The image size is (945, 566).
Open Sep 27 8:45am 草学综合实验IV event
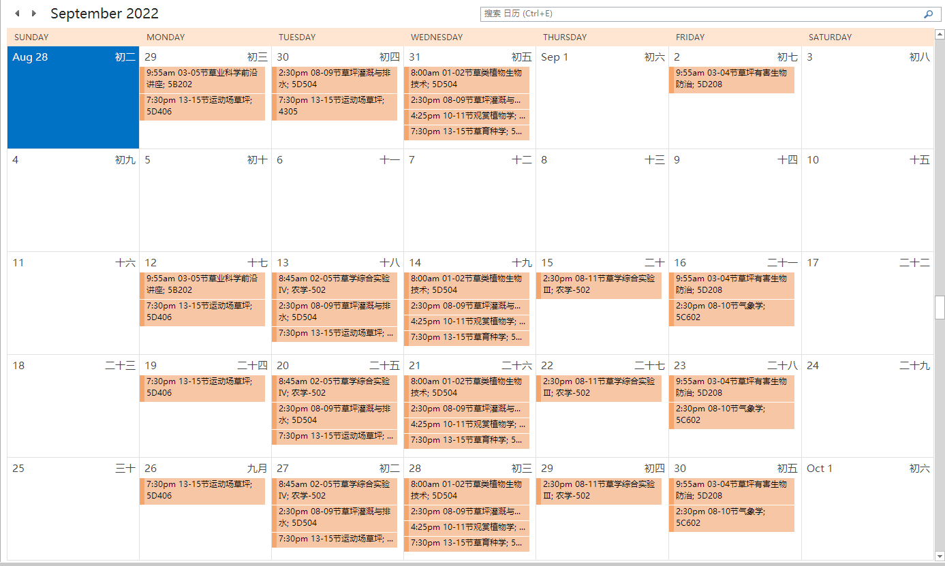pos(335,490)
